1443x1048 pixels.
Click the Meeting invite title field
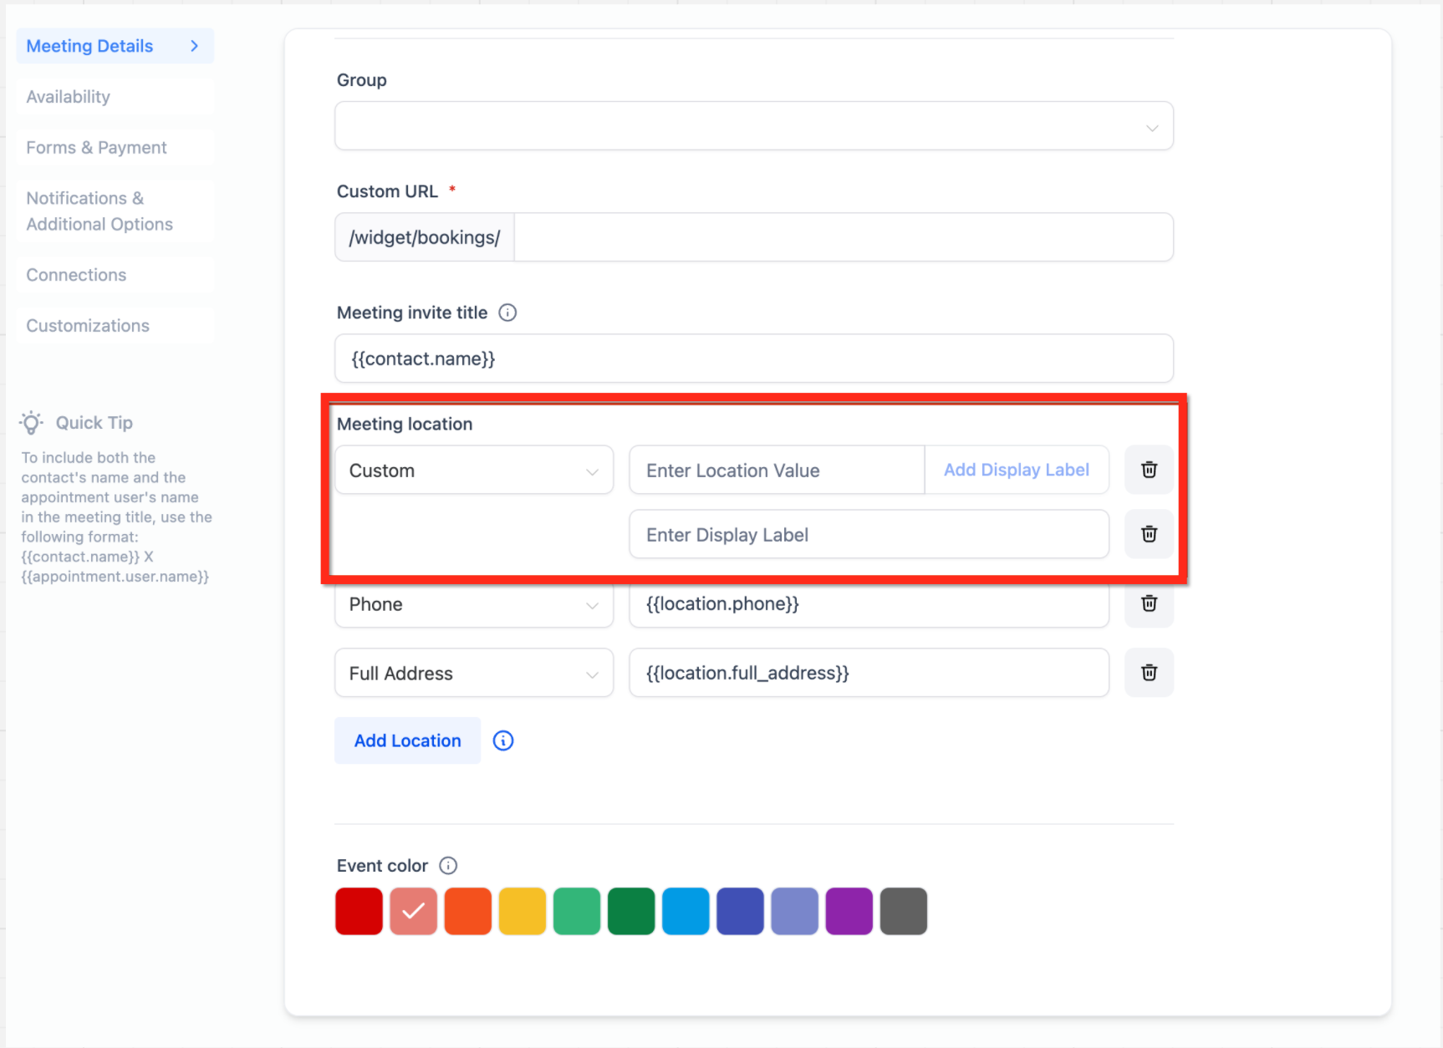click(754, 359)
